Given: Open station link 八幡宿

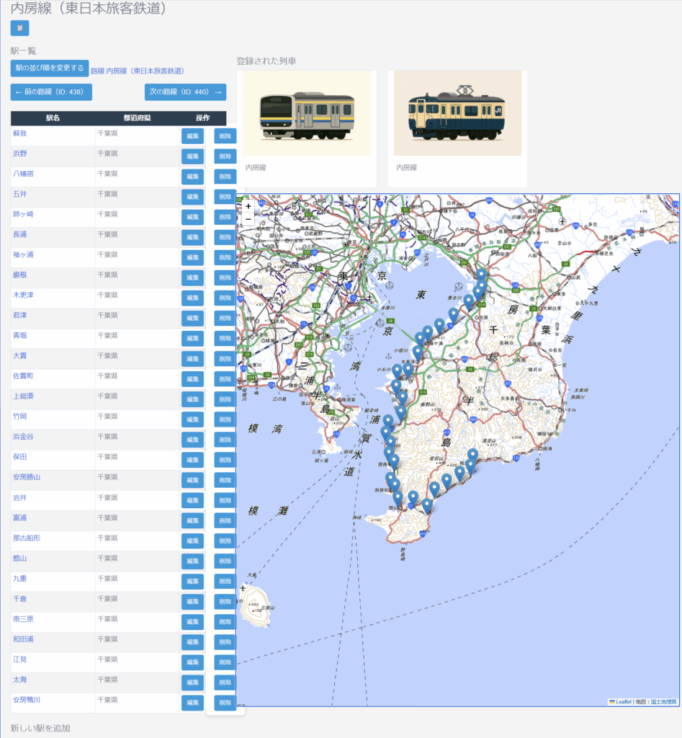Looking at the screenshot, I should [x=23, y=174].
